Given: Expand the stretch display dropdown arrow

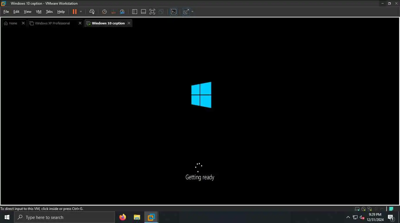Looking at the screenshot, I should click(192, 12).
